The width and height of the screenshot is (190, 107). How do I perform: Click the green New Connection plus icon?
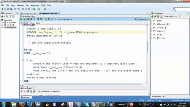point(2,17)
